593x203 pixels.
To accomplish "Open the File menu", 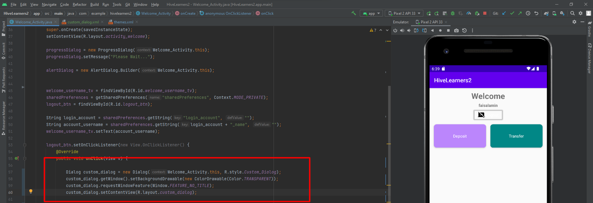I will pos(13,4).
